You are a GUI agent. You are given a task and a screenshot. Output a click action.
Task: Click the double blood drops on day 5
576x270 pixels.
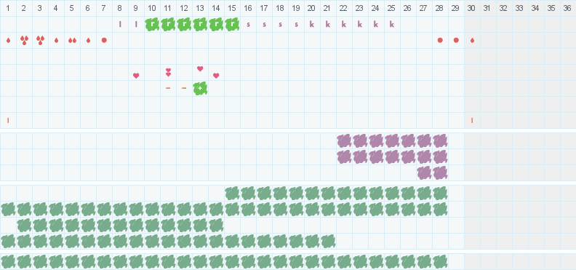coord(73,41)
